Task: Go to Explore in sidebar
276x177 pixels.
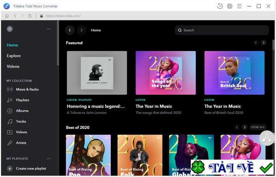Action: (x=14, y=56)
